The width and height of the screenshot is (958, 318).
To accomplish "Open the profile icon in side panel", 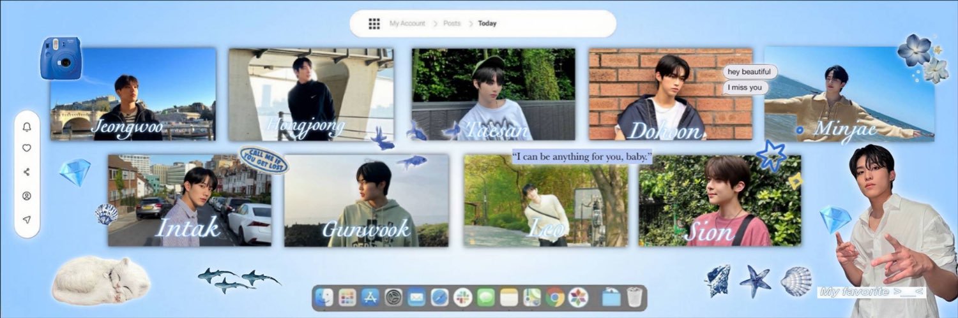I will tap(27, 196).
